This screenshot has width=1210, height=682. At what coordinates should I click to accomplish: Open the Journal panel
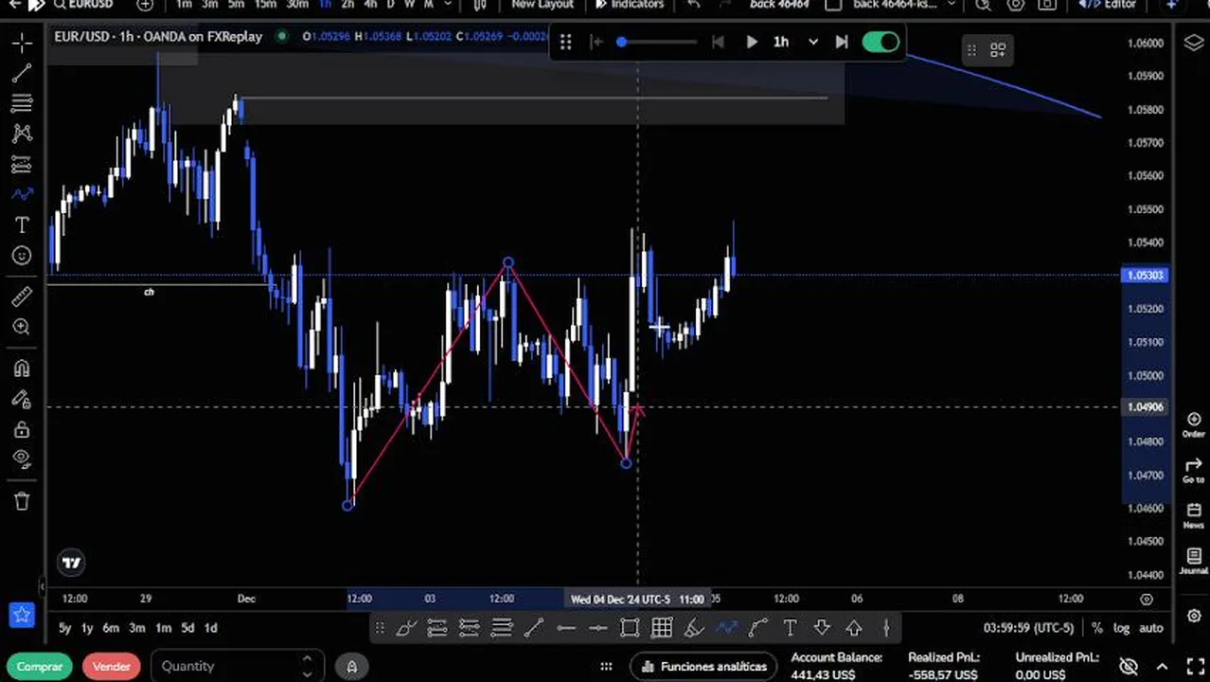1193,562
